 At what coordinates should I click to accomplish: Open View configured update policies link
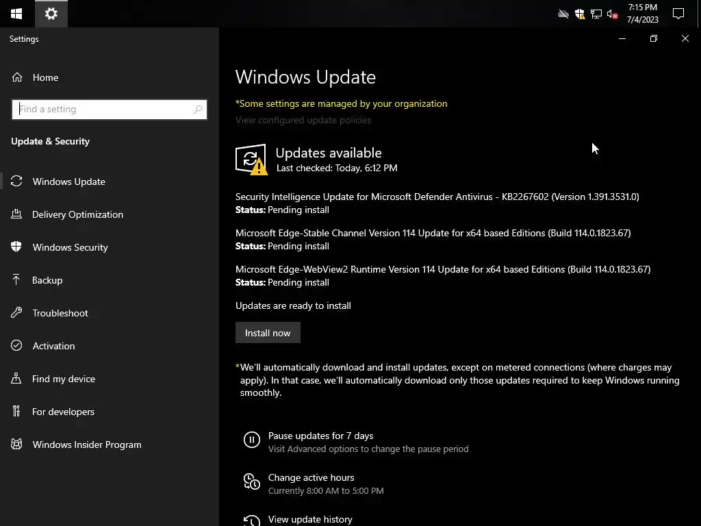coord(303,120)
